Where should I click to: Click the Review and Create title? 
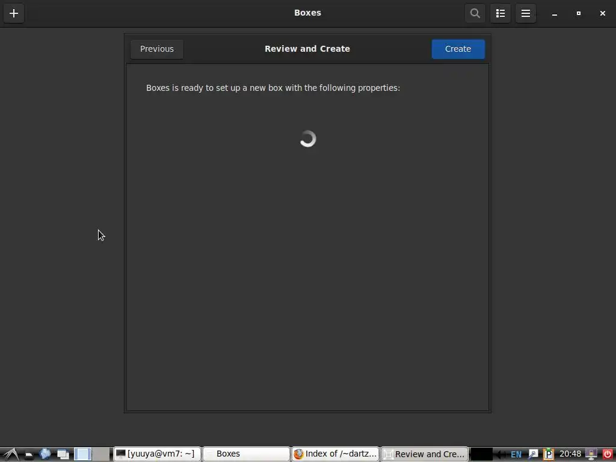tap(307, 49)
